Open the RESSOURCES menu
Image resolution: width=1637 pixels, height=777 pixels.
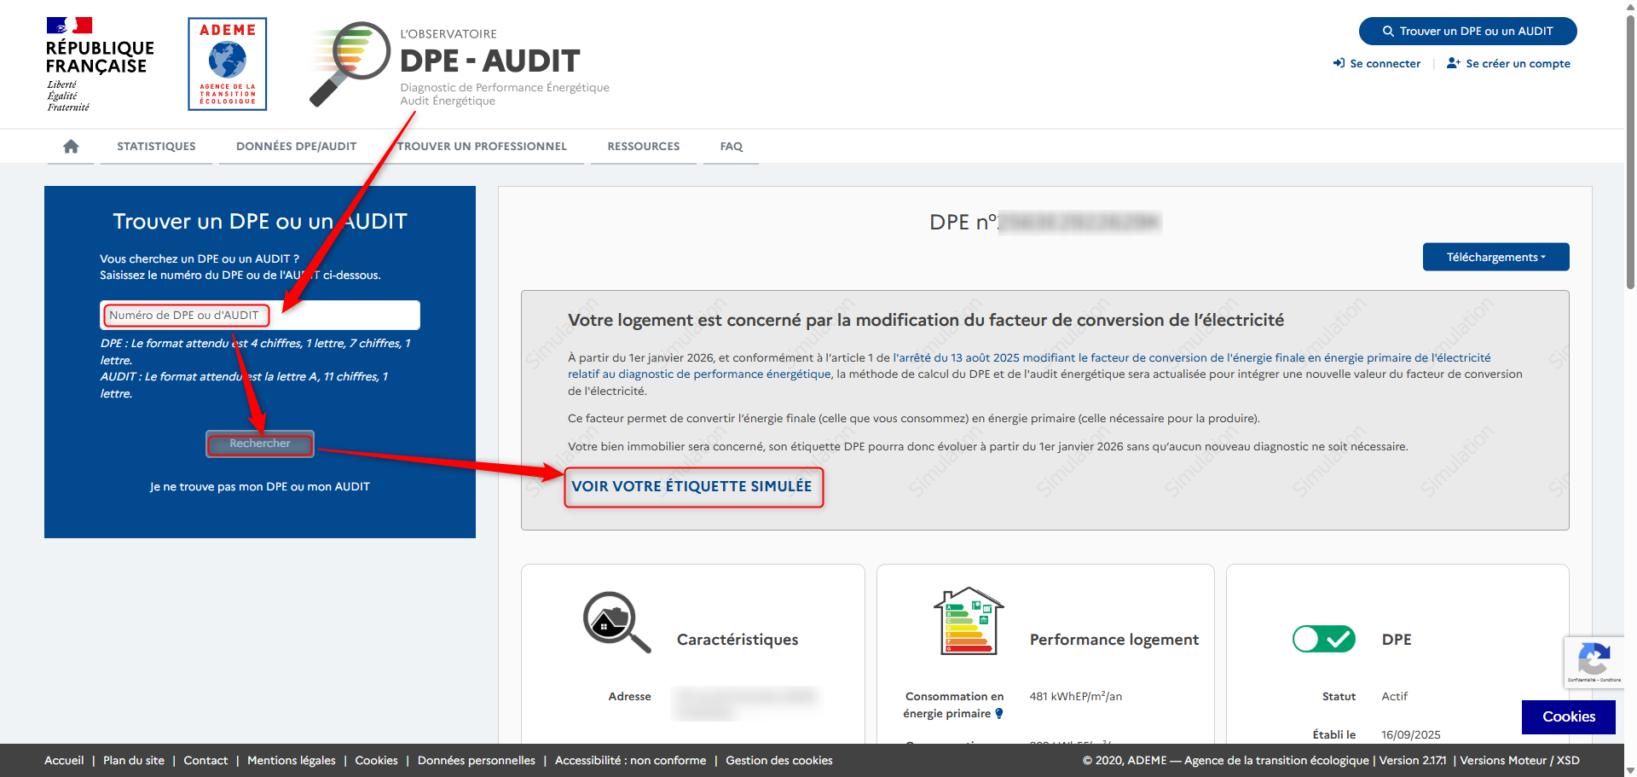coord(644,147)
